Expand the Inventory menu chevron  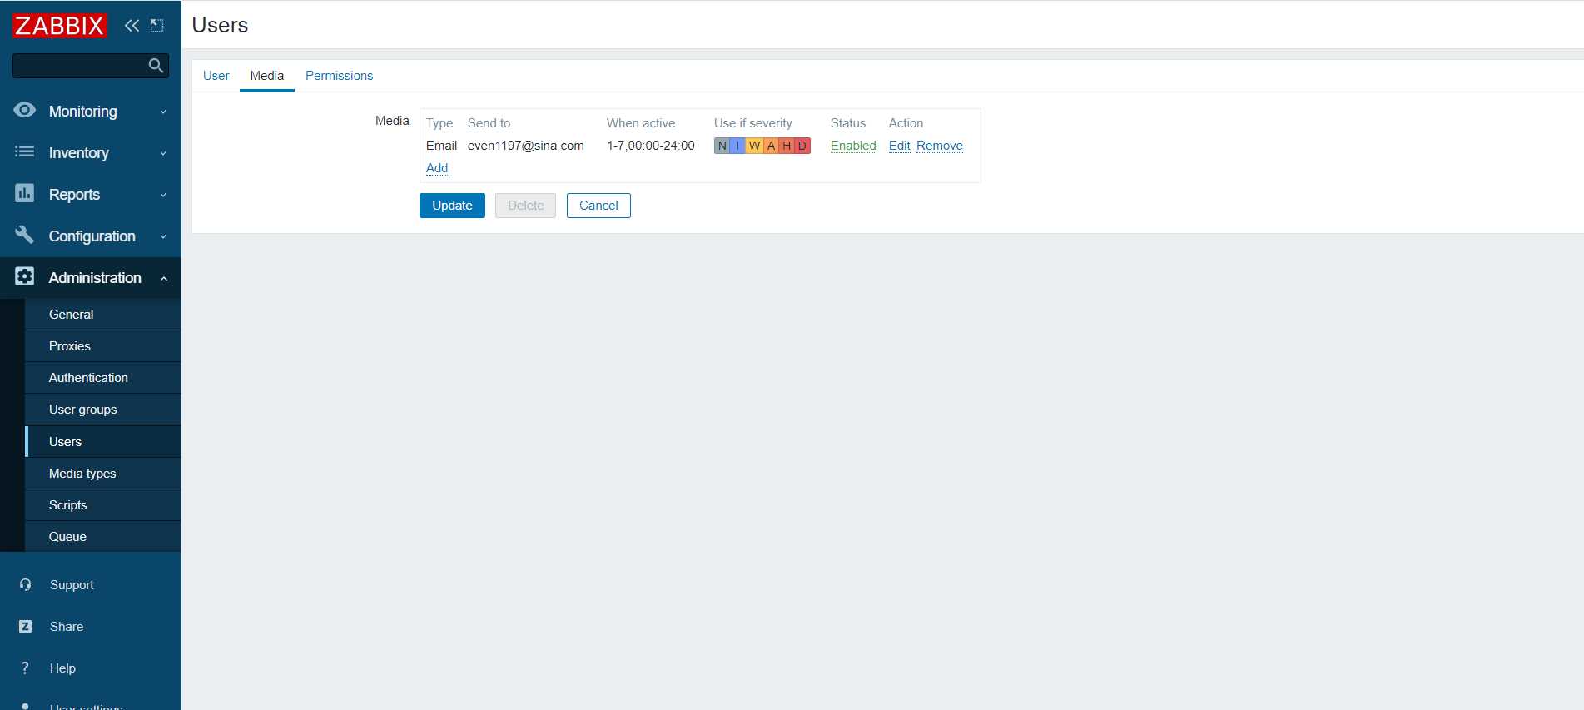(x=163, y=153)
